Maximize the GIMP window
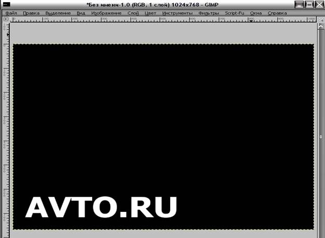325x238 pixels. [x=309, y=4]
